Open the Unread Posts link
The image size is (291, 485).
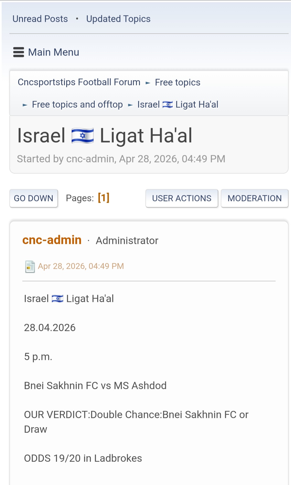tap(40, 19)
